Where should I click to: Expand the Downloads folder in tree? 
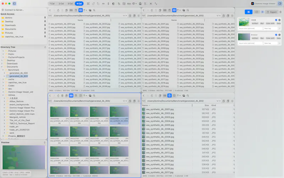pyautogui.click(x=2, y=63)
